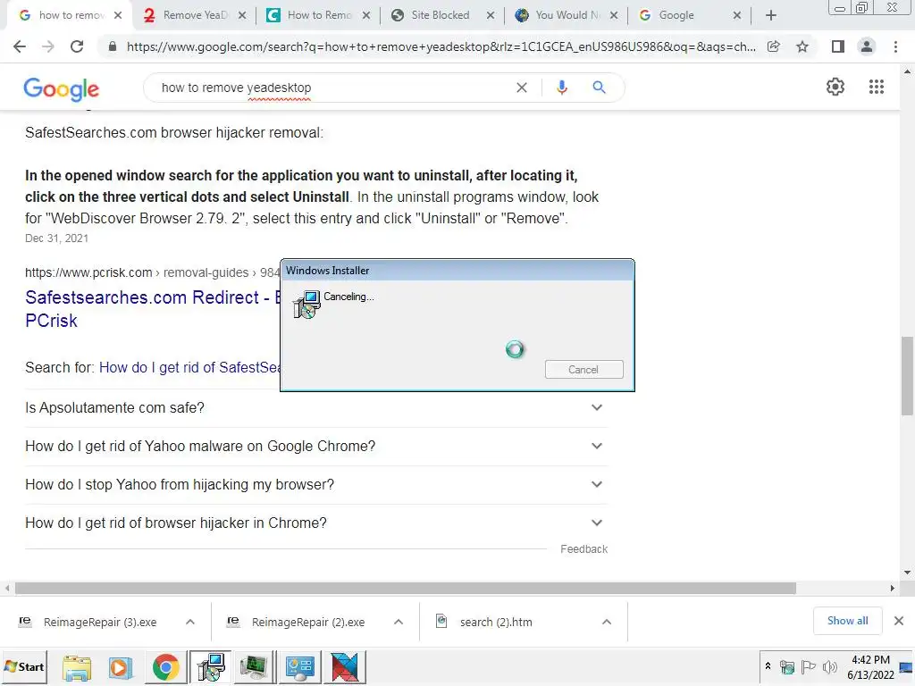Open a new browser tab
Viewport: 915px width, 686px height.
[771, 15]
